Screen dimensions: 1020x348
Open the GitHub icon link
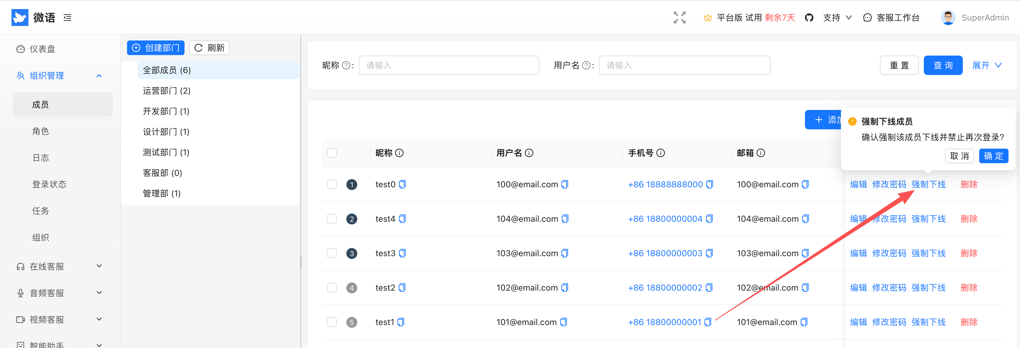tap(809, 18)
